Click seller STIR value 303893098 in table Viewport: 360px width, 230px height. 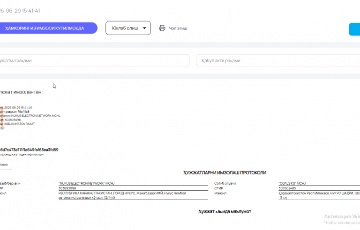(67, 188)
